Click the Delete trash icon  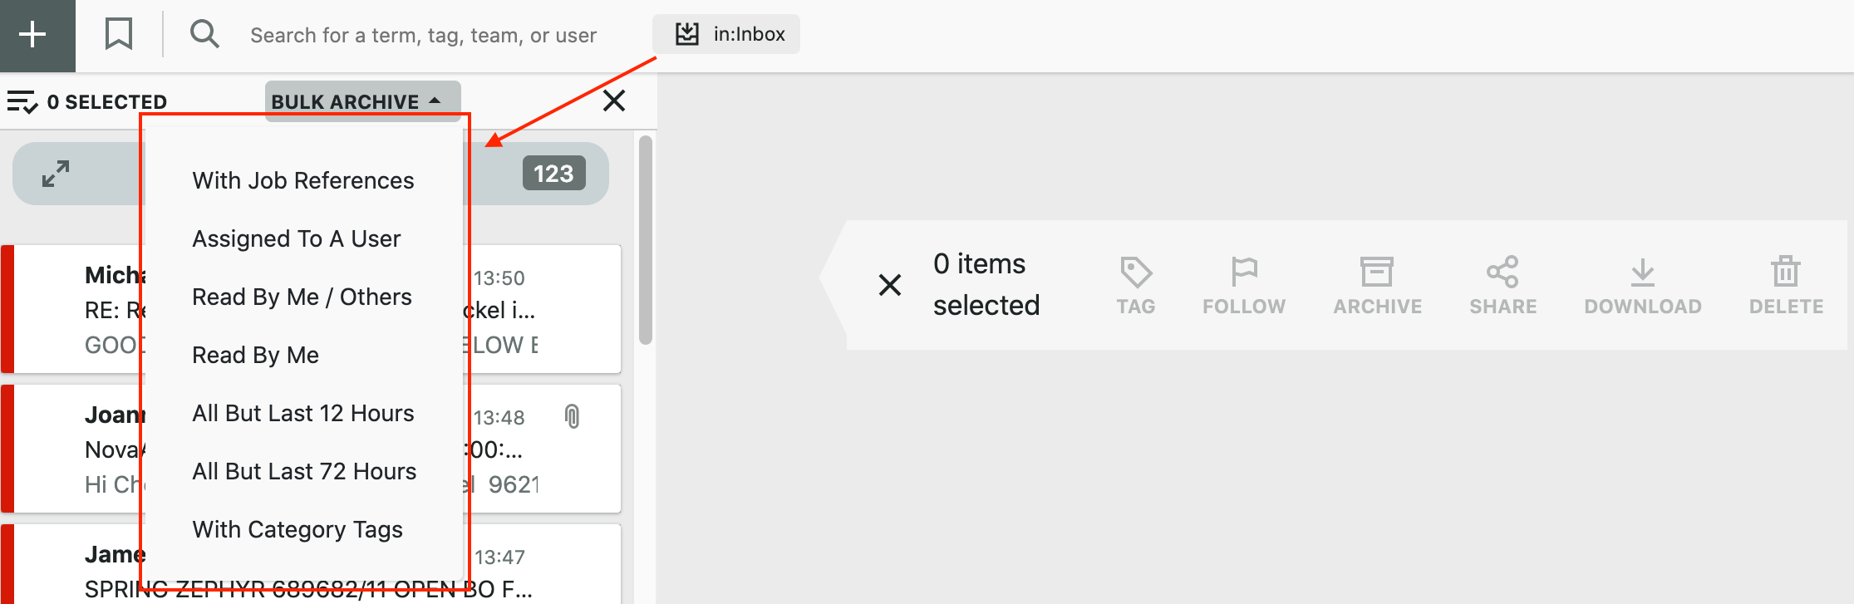[1786, 273]
